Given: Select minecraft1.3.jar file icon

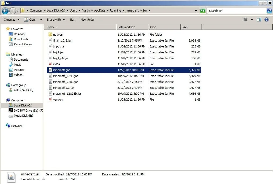Looking at the screenshot, I should (50, 88).
